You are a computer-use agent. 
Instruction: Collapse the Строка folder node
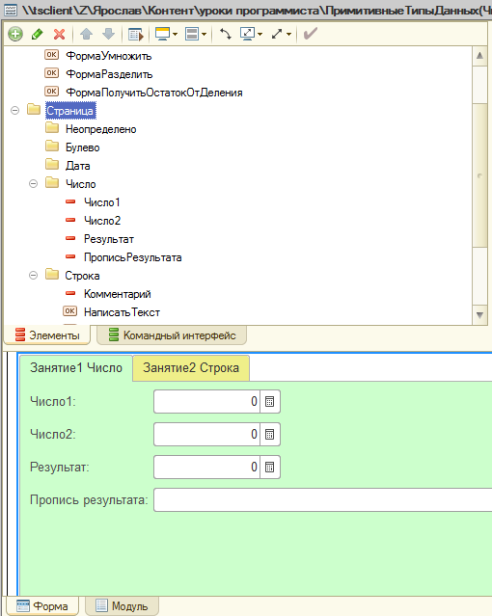[x=34, y=276]
